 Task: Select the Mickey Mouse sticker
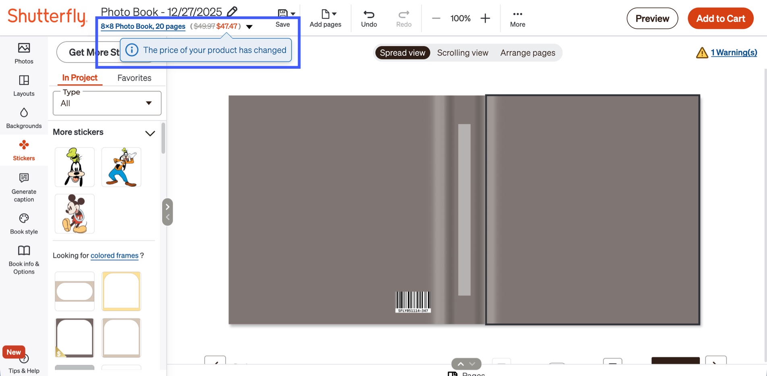[75, 214]
